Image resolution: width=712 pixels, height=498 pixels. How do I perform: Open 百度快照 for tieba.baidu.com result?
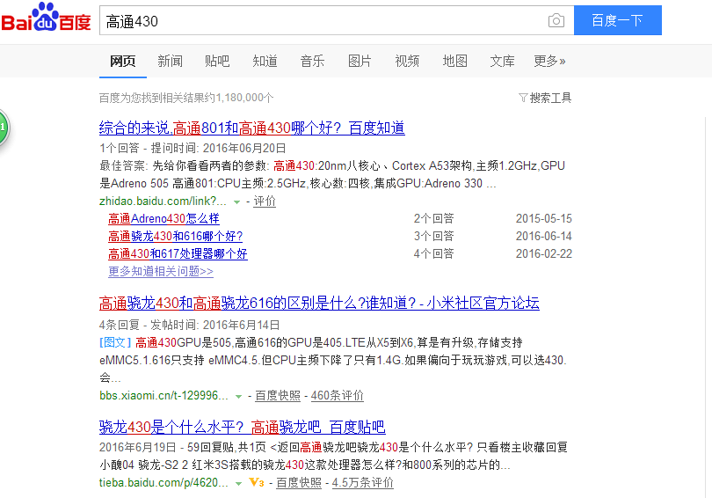[x=299, y=482]
